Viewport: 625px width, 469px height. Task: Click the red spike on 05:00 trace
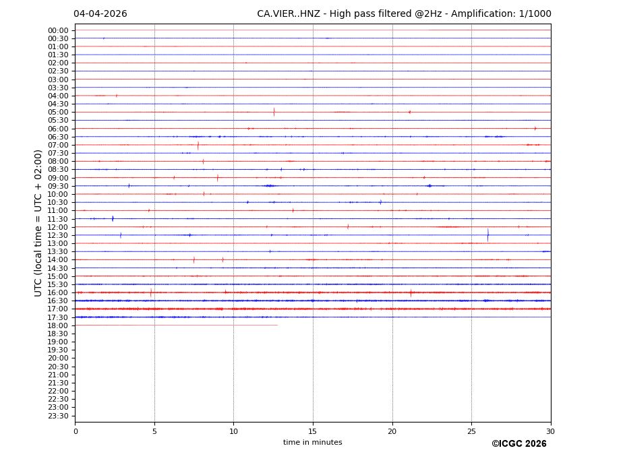tap(274, 112)
